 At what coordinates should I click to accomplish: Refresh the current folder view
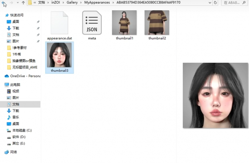click(216, 3)
